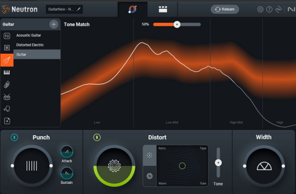The height and width of the screenshot is (194, 296).
Task: Click the undo history arrows icon
Action: [278, 9]
